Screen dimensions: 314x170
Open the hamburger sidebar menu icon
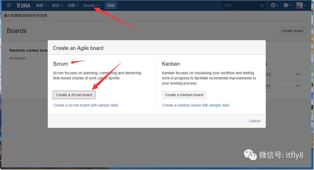[9, 5]
